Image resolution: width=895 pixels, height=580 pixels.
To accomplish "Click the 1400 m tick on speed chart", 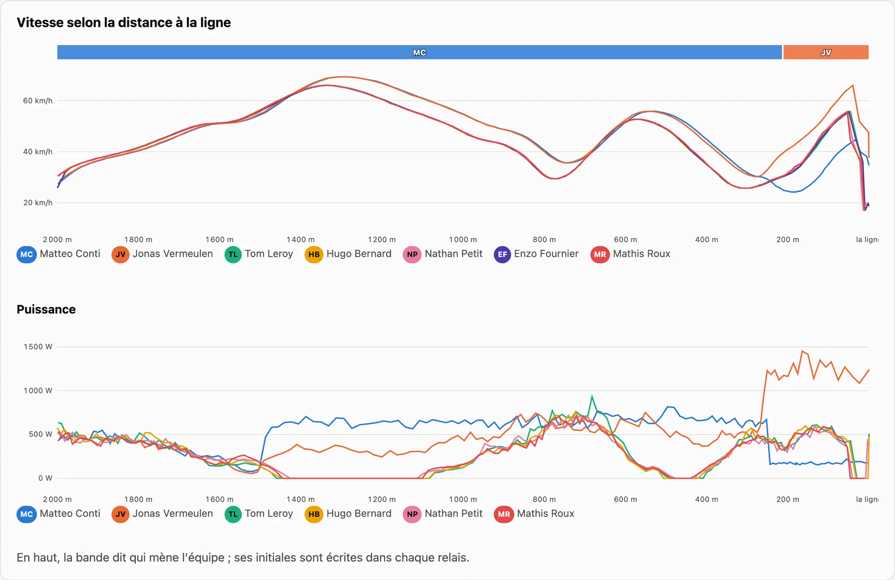I will tap(301, 239).
